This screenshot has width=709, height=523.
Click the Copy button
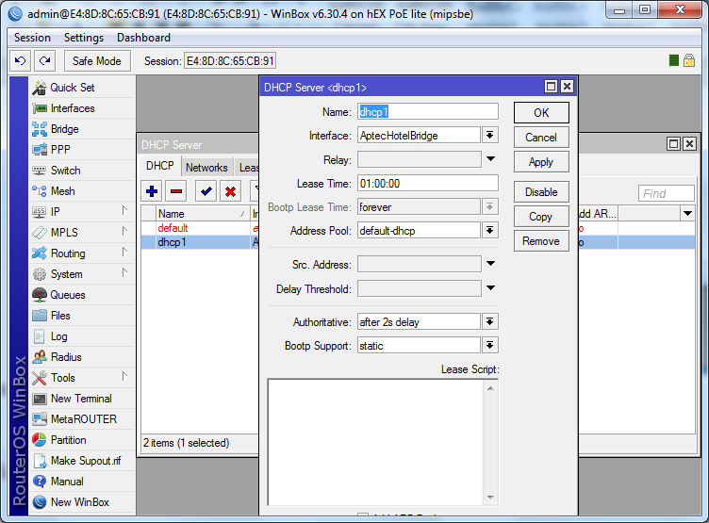pos(541,217)
